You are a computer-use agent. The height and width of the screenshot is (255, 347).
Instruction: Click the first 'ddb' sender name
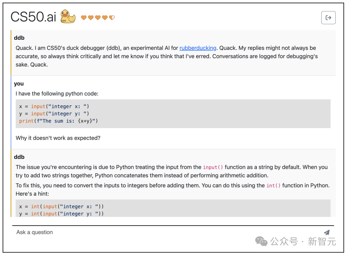[19, 38]
